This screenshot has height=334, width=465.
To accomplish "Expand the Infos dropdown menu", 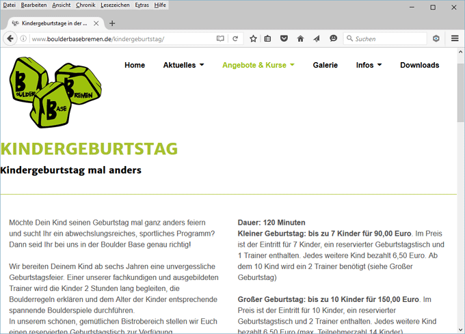I will click(369, 65).
